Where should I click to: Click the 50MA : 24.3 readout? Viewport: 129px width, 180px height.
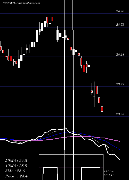tap(16, 161)
